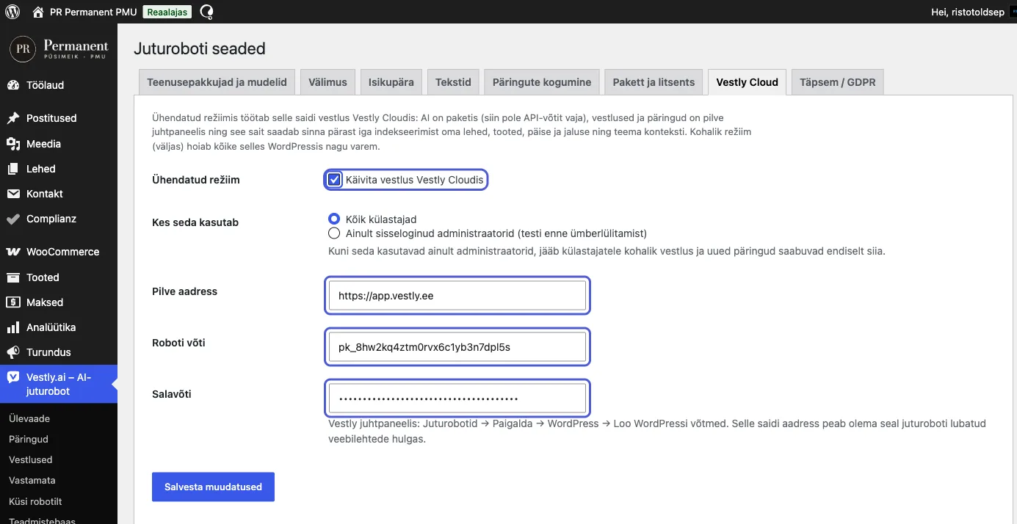Screen dimensions: 1017x524
Task: Open Ülevaade in the Vestly submenu
Action: click(29, 418)
